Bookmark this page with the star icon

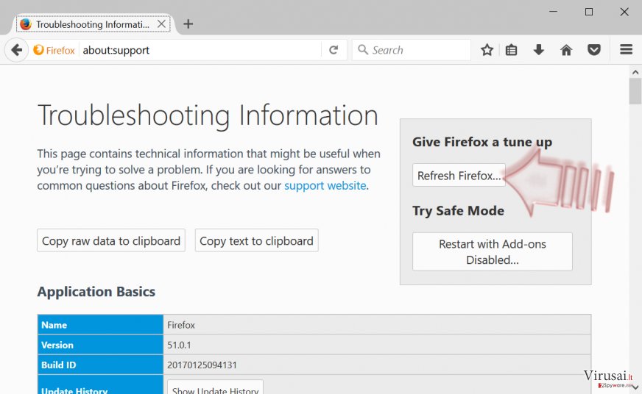click(487, 50)
